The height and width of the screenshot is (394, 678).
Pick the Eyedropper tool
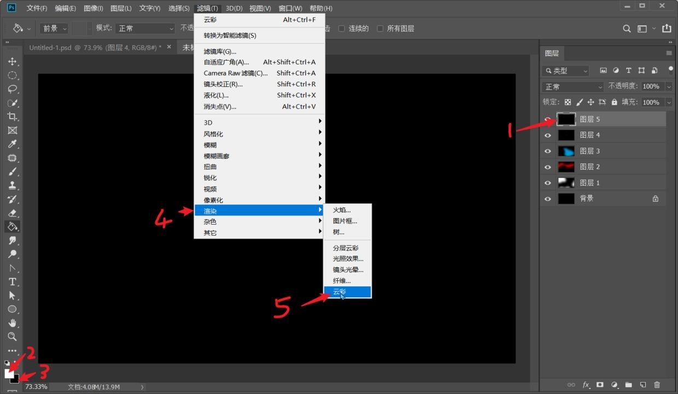[x=12, y=144]
